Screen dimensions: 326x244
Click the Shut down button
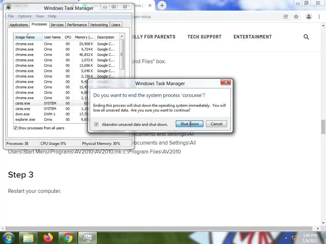[189, 124]
